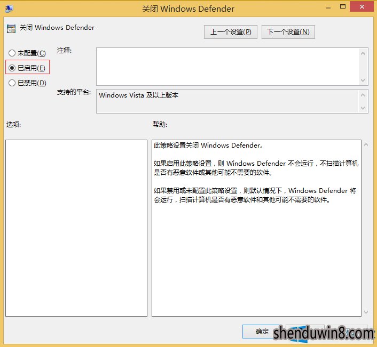Click inside the 注释 comment text box
This screenshot has width=377, height=347.
(227, 67)
